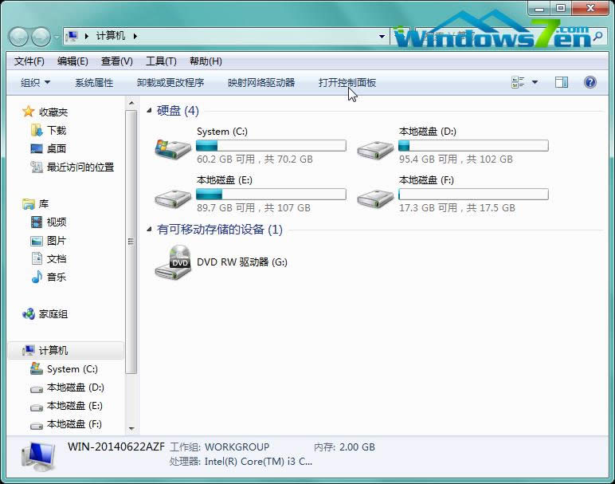Viewport: 615px width, 484px height.
Task: Click the arrow after 计算机 in address bar
Action: (135, 36)
